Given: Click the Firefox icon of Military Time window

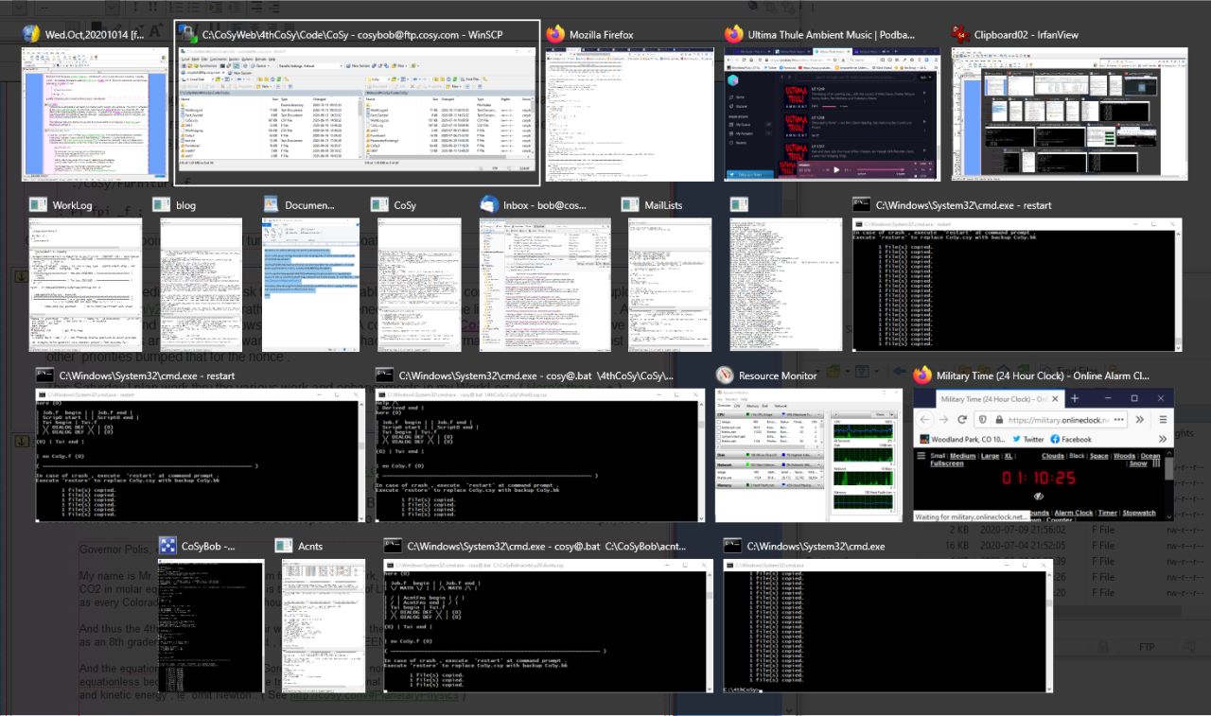Looking at the screenshot, I should coord(922,375).
